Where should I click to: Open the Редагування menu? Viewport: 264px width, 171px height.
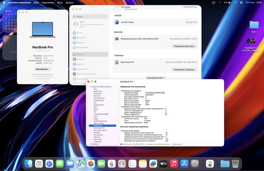pyautogui.click(x=48, y=3)
